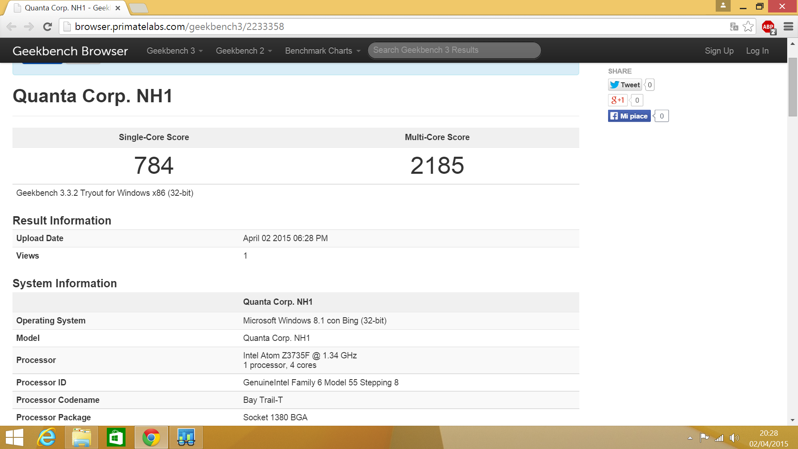798x449 pixels.
Task: Click the page scrollbar down arrow
Action: coord(792,420)
